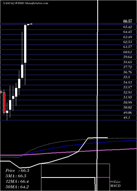Viewport: 137px width, 191px height.
Task: Select the 56.76 price axis label
Action: 128,72
